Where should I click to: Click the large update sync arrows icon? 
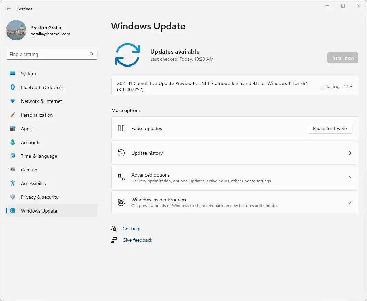[128, 55]
